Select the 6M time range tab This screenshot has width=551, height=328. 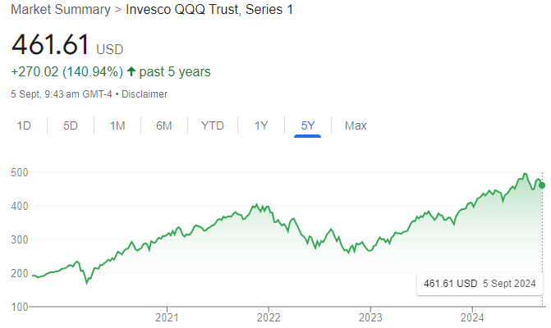click(x=164, y=125)
